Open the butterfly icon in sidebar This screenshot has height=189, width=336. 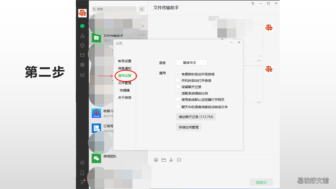82,75
